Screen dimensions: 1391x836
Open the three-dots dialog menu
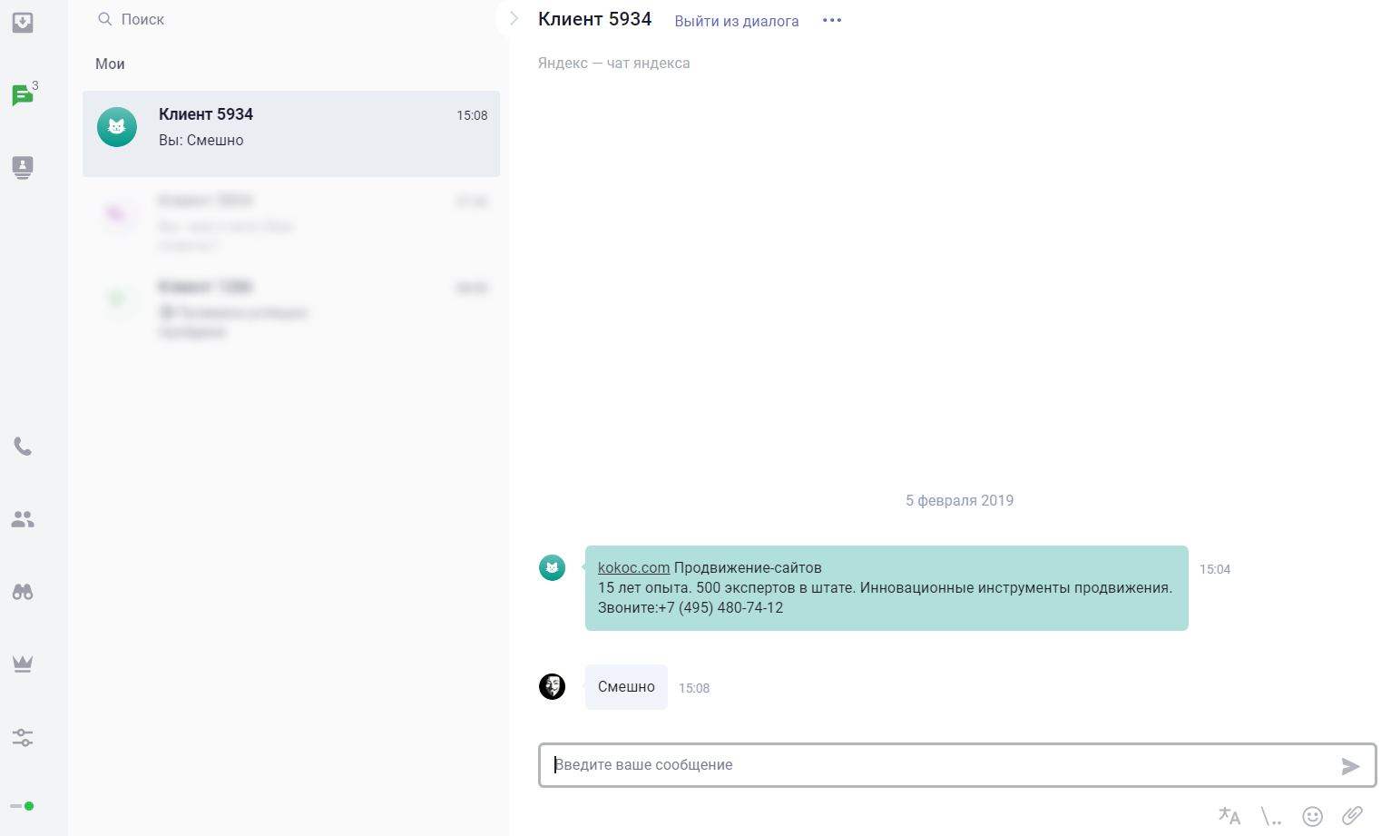[x=832, y=21]
